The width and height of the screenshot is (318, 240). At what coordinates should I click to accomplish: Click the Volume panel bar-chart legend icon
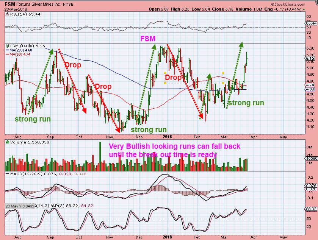pyautogui.click(x=7, y=142)
